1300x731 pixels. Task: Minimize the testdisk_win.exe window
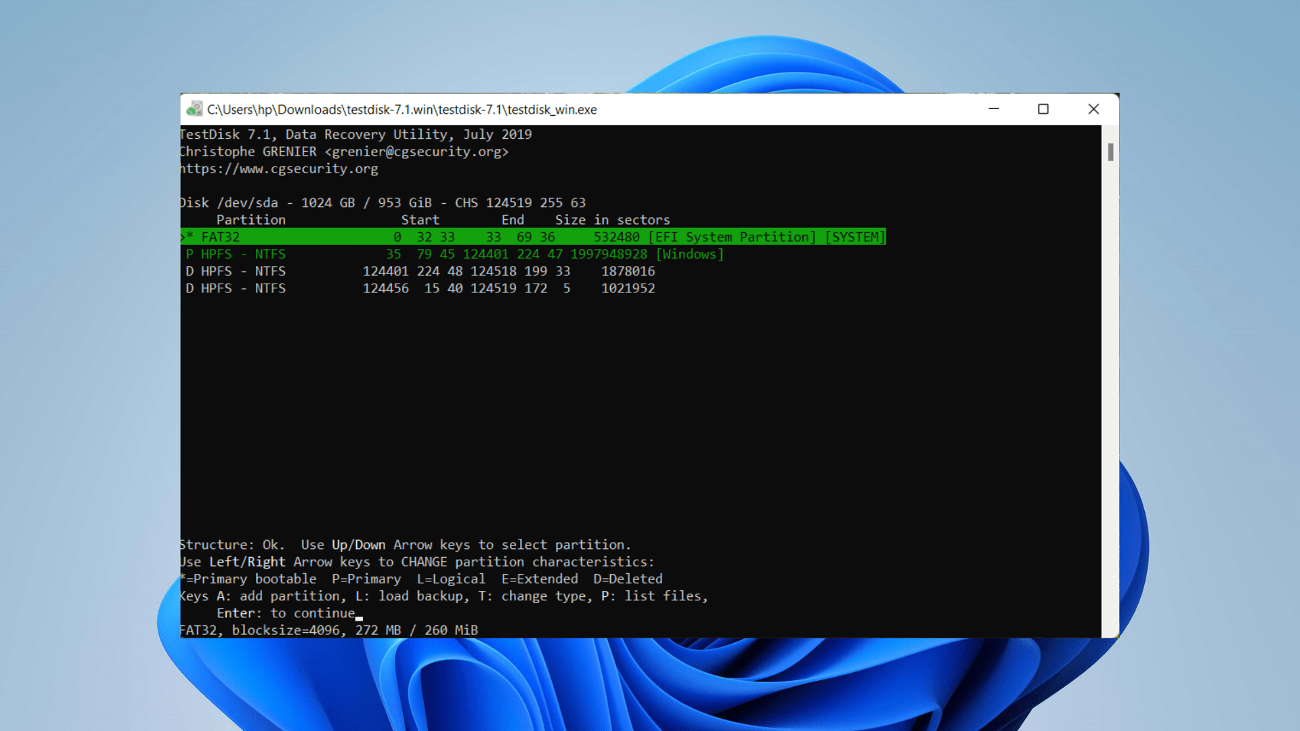[x=993, y=109]
